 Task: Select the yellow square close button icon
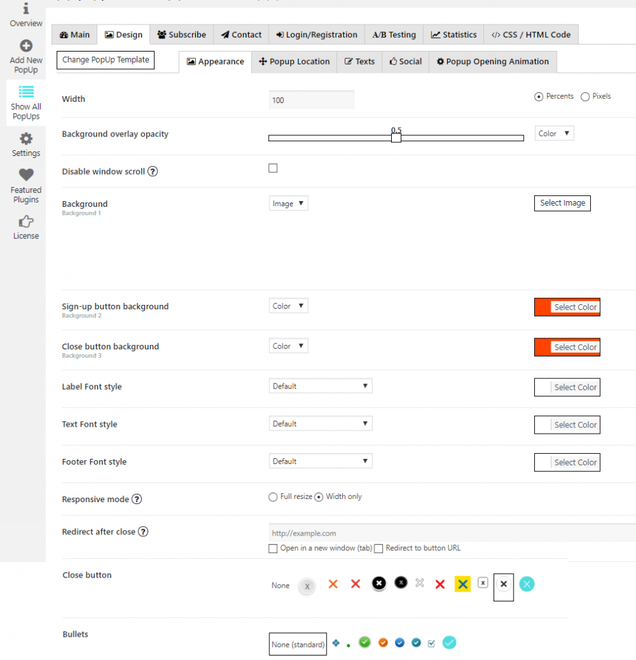point(462,584)
